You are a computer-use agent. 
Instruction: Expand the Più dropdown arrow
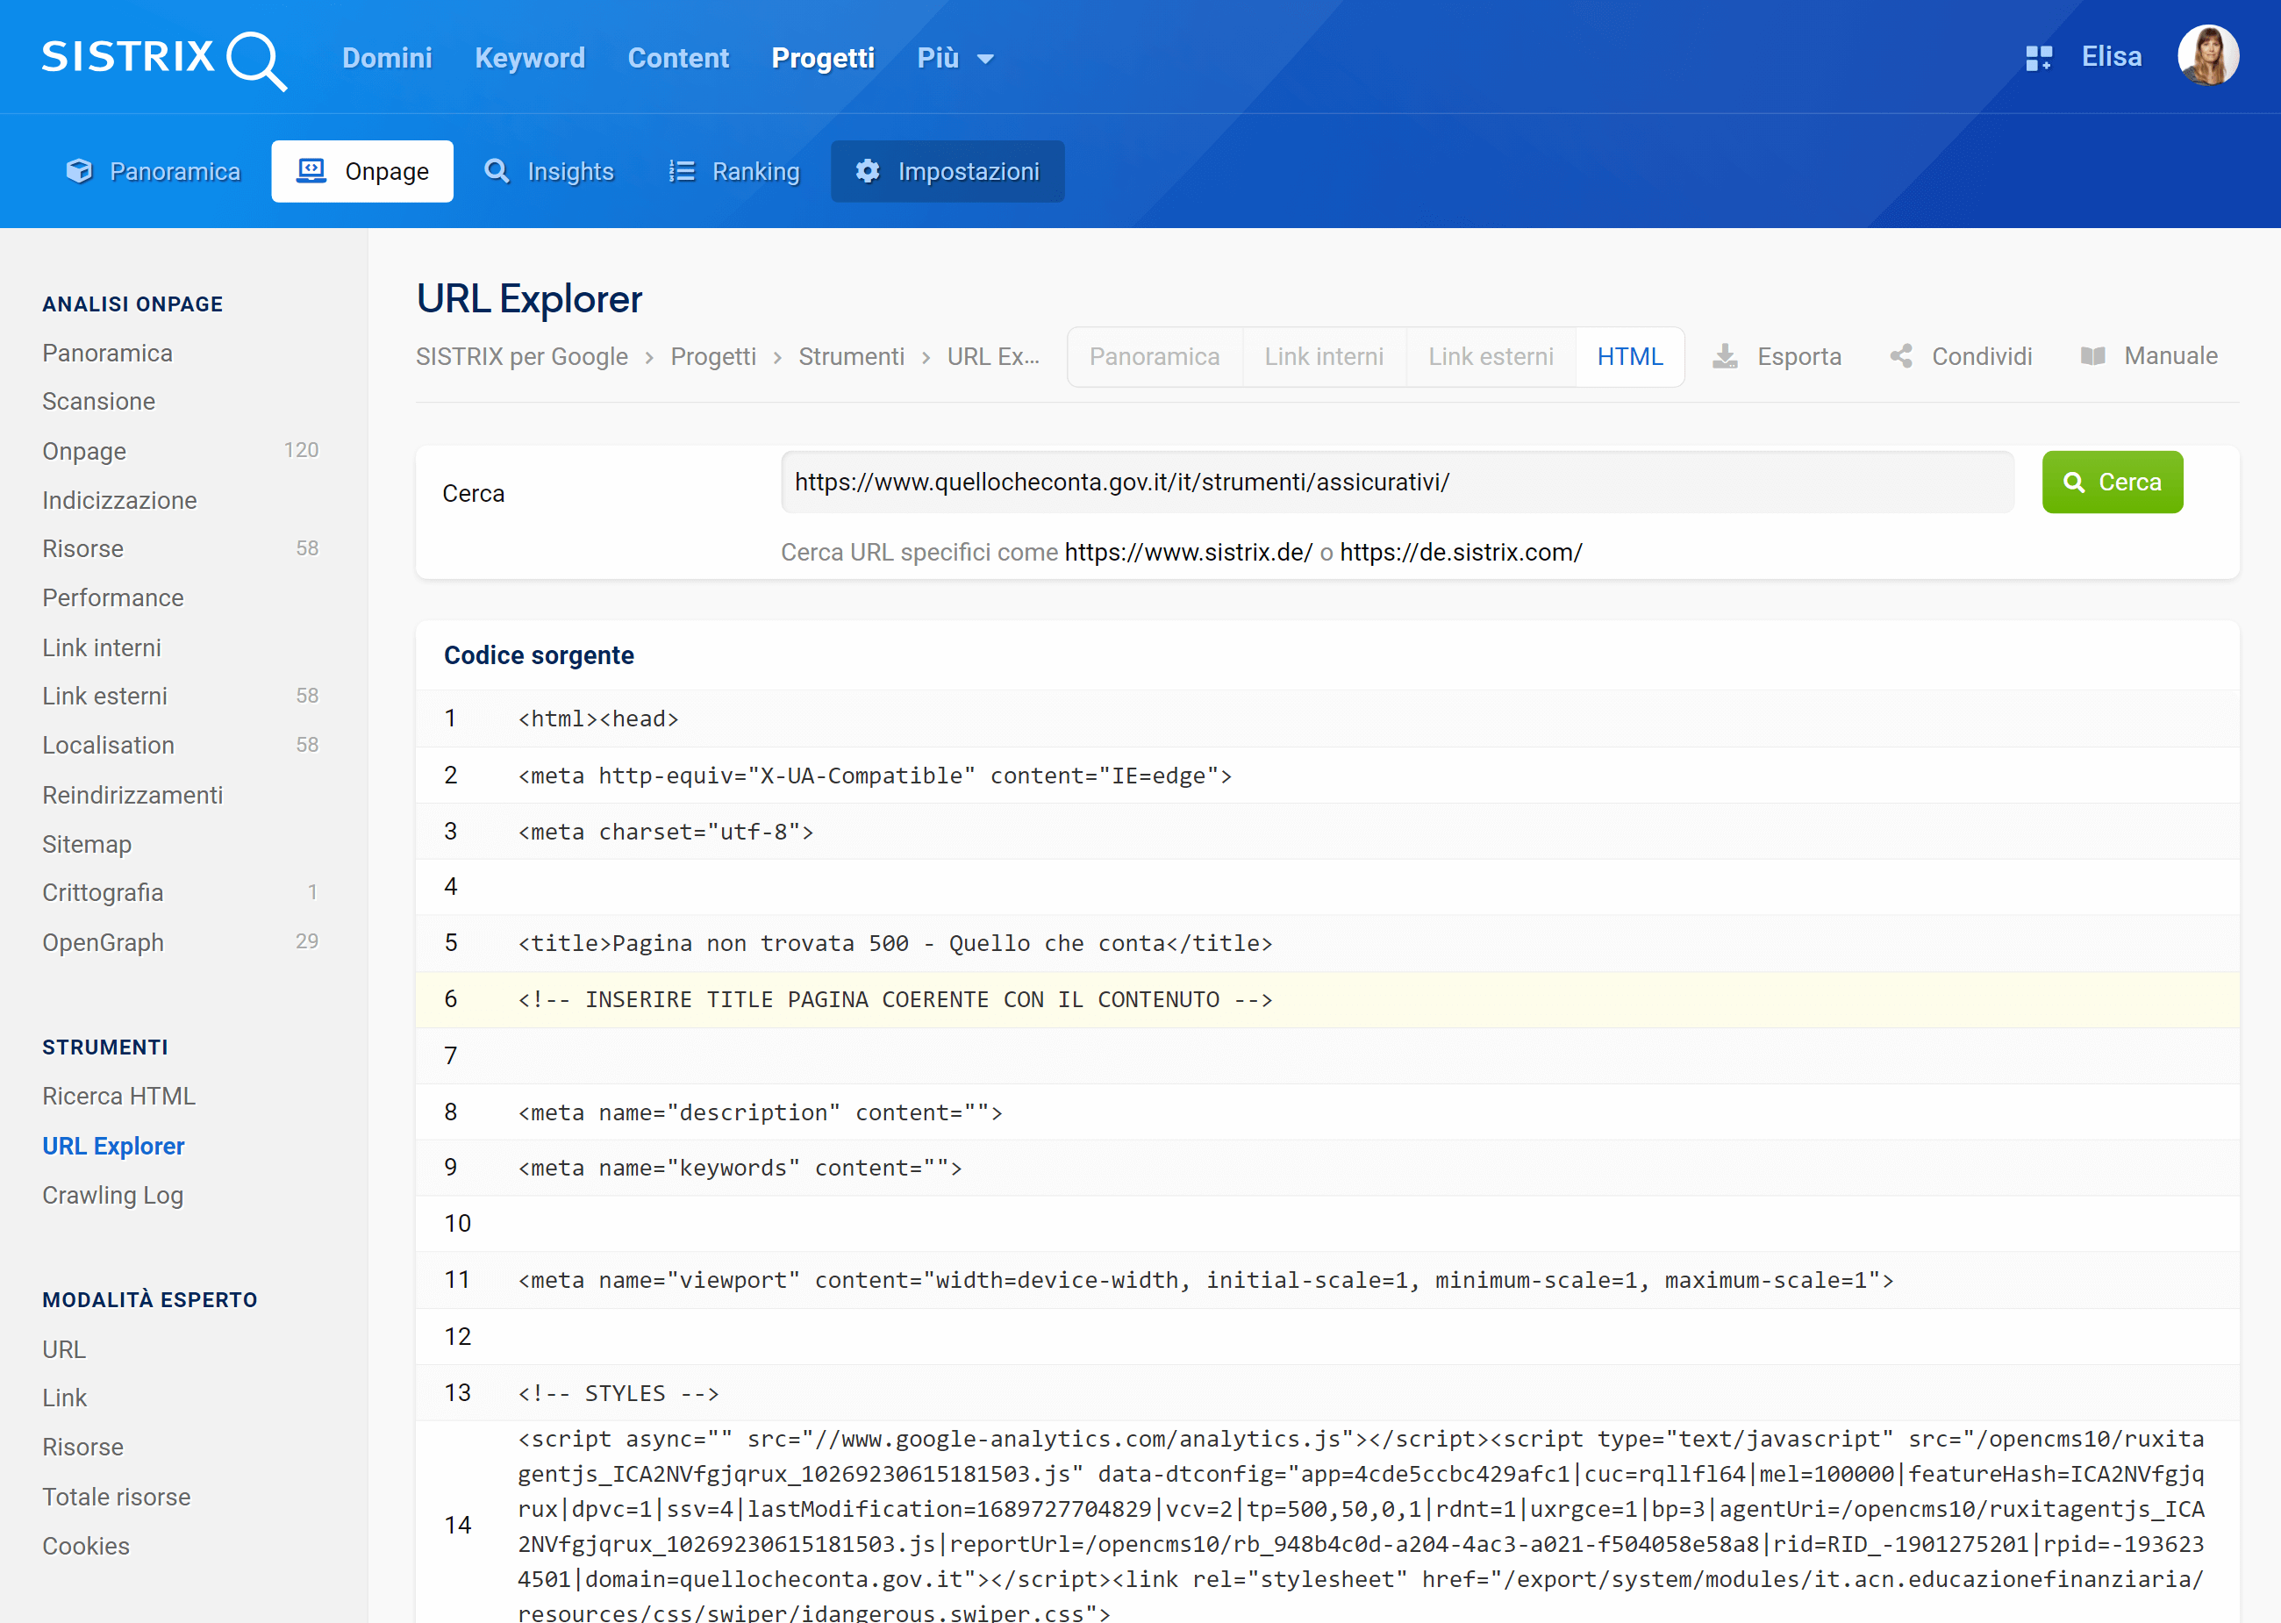985,59
